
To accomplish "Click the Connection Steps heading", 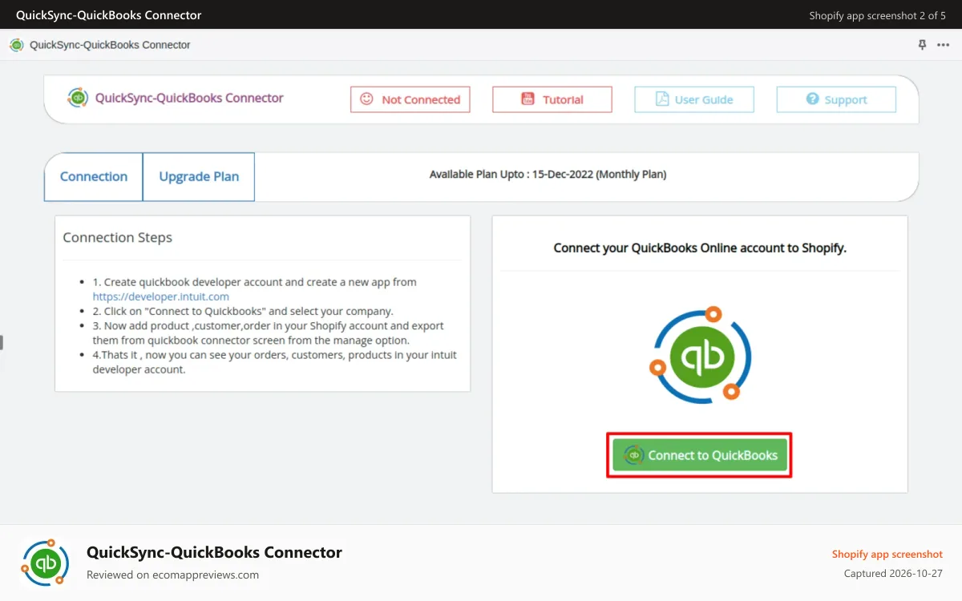I will click(x=118, y=237).
